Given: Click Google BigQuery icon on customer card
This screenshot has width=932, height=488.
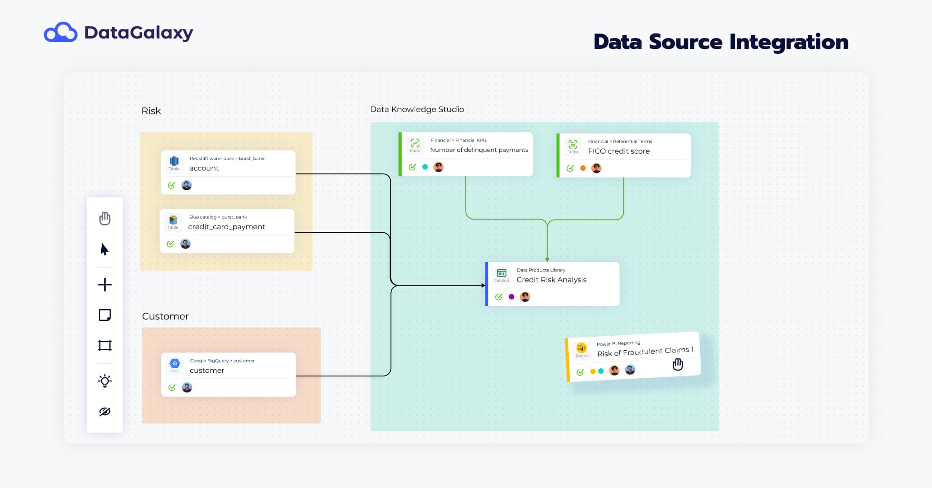Looking at the screenshot, I should (x=174, y=364).
